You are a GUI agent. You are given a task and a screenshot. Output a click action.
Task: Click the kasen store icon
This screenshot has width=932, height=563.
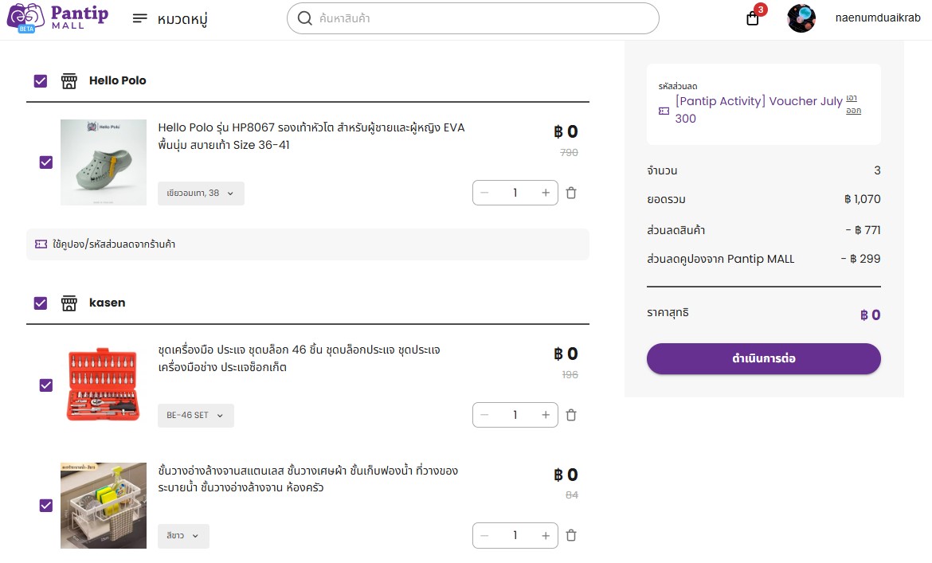coord(69,303)
